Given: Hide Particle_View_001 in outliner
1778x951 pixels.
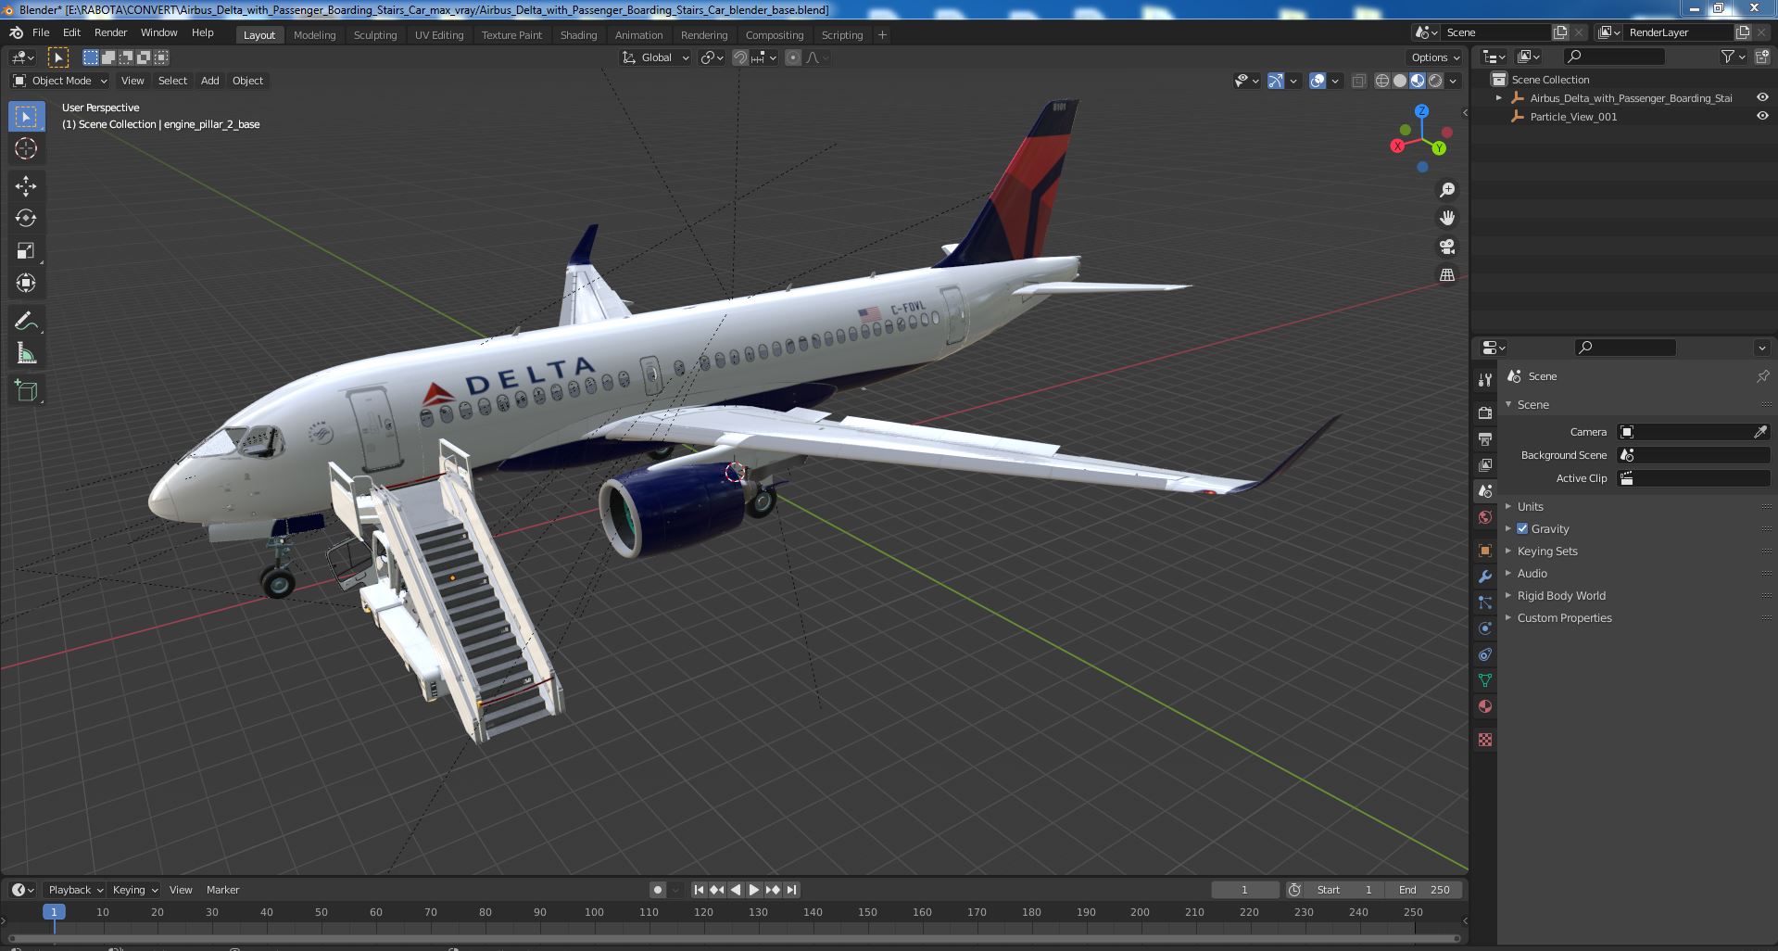Looking at the screenshot, I should 1762,116.
